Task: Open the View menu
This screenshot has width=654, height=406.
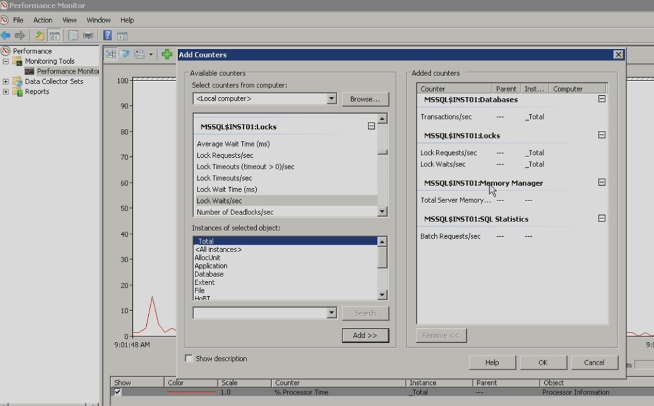Action: click(x=69, y=20)
